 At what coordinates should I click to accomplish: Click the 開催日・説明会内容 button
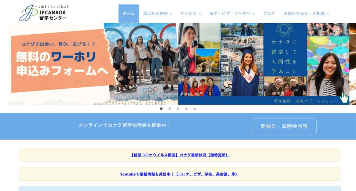[x=284, y=126]
